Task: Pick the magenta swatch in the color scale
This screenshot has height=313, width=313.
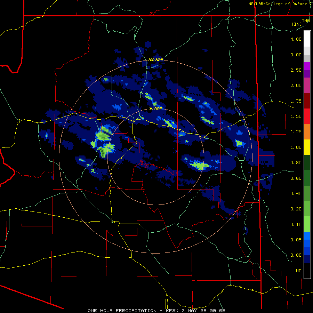Action: pyautogui.click(x=307, y=66)
